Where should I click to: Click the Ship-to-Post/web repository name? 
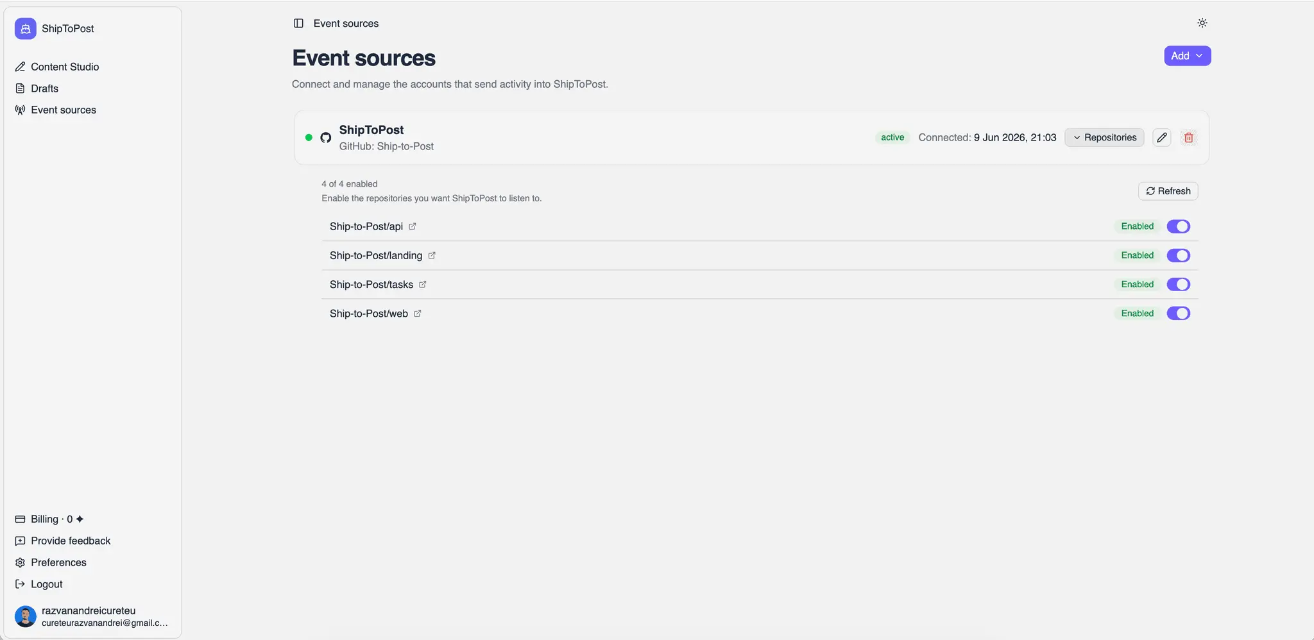pyautogui.click(x=369, y=314)
